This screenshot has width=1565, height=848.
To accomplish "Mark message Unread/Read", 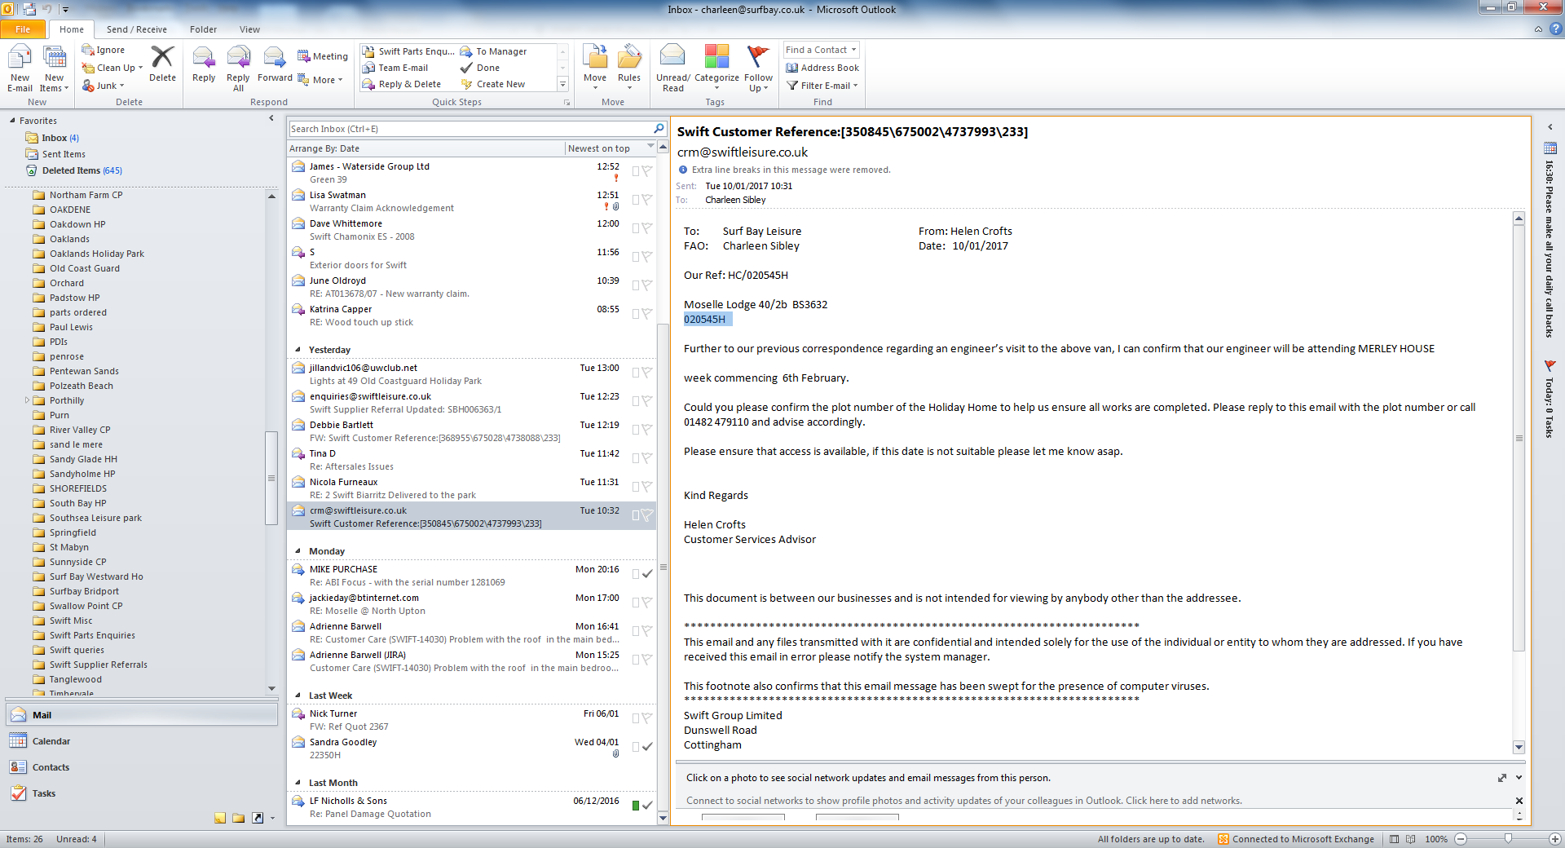I will [x=673, y=68].
